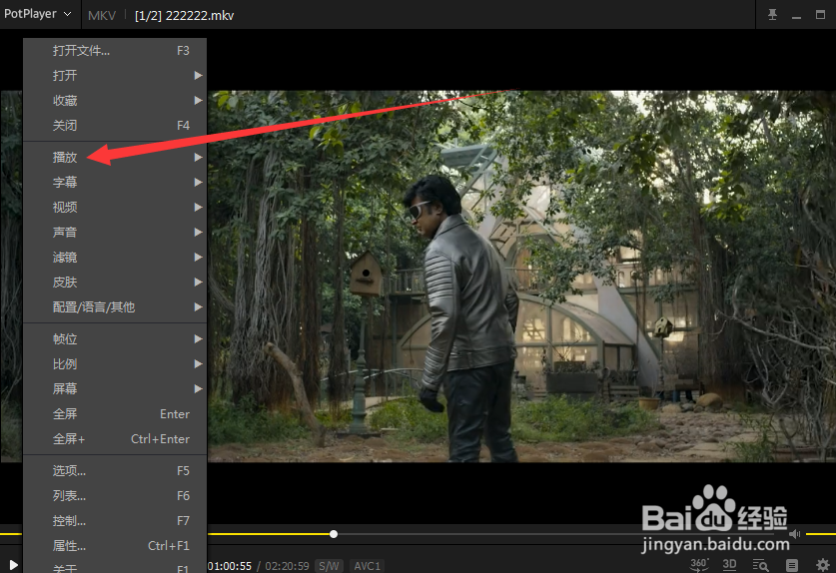This screenshot has height=573, width=836.
Task: Open the PotPlayer main menu dropdown
Action: [x=37, y=14]
